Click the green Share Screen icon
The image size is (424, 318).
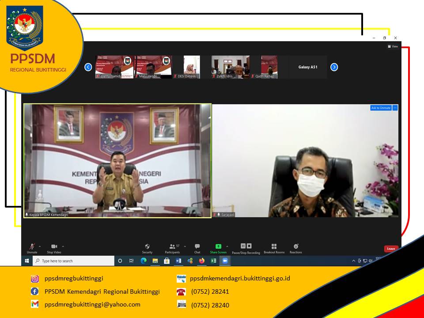[x=218, y=246]
